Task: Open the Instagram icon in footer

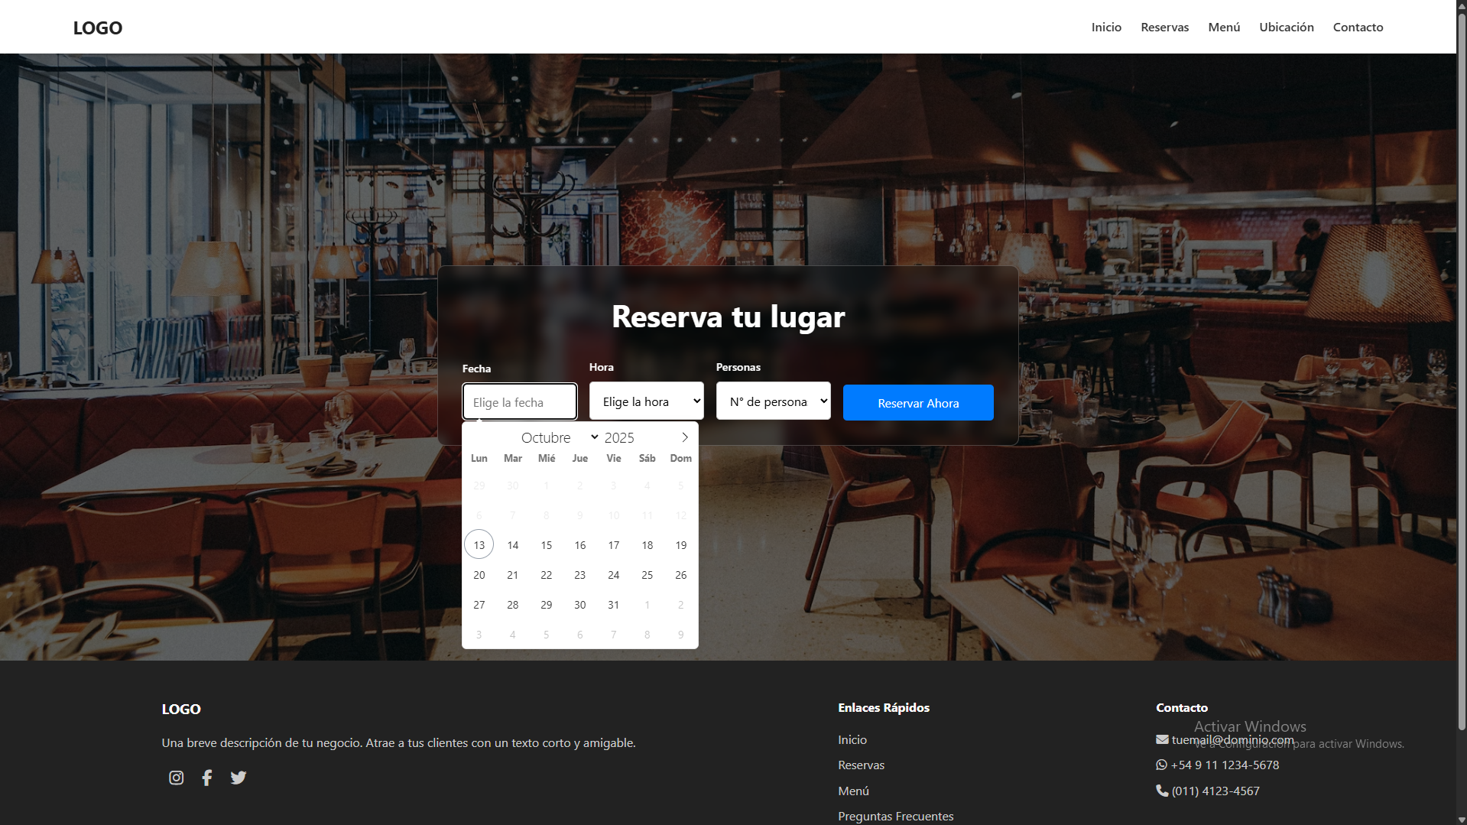Action: (x=176, y=778)
